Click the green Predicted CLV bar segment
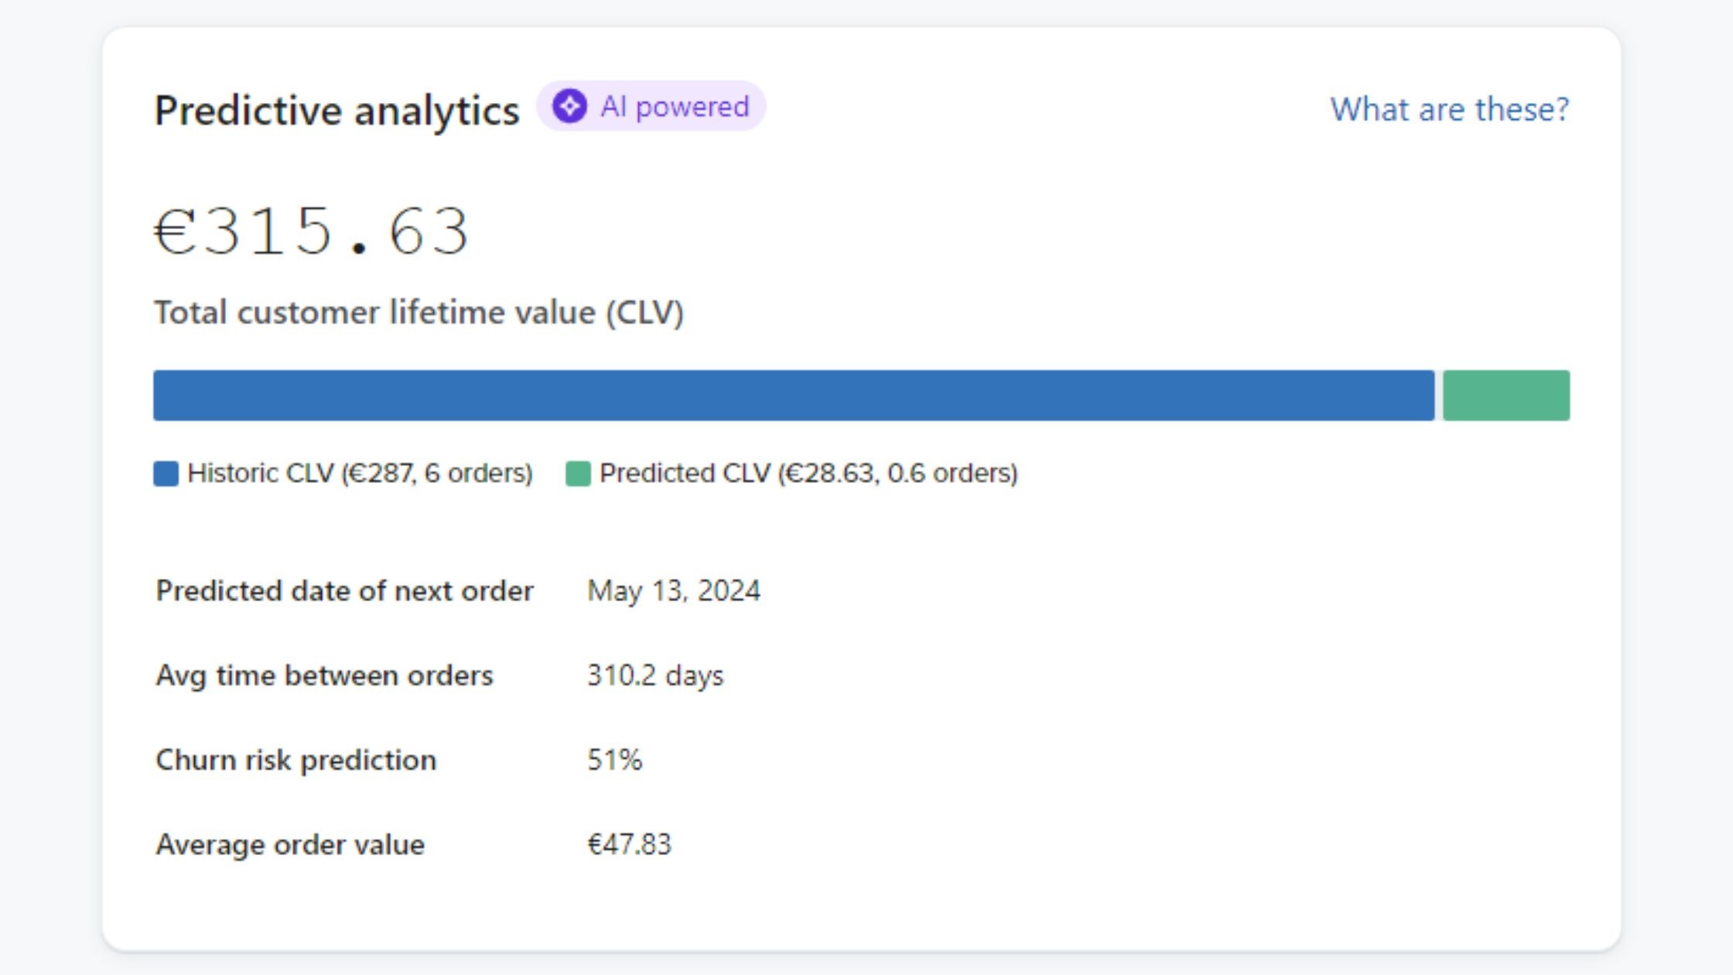The height and width of the screenshot is (975, 1733). (1506, 395)
